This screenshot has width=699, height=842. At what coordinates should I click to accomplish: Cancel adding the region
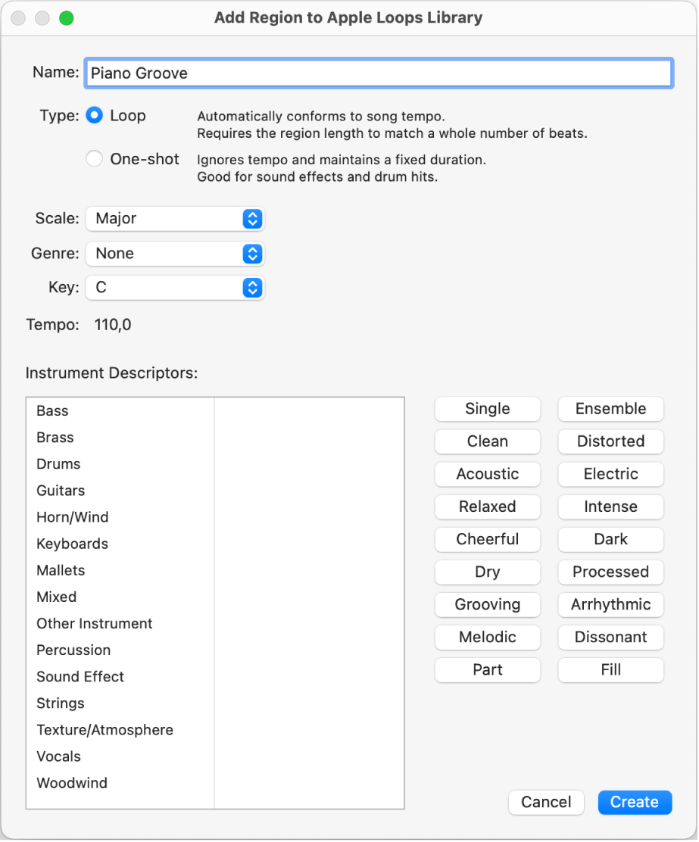click(546, 802)
